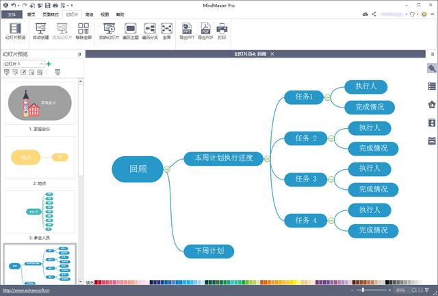Open the theme t-shirt dropdown arrow
This screenshot has width=438, height=296.
pos(417,14)
